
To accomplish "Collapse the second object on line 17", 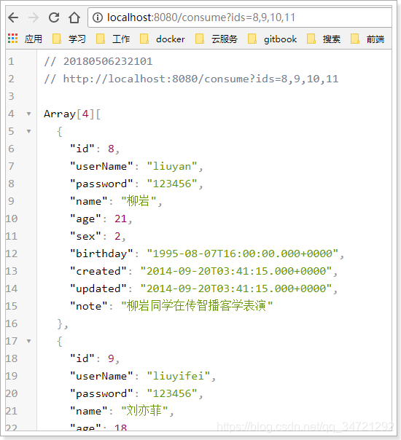I will 28,341.
